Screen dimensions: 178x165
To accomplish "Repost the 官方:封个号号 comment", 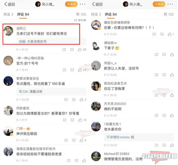I will (64, 70).
